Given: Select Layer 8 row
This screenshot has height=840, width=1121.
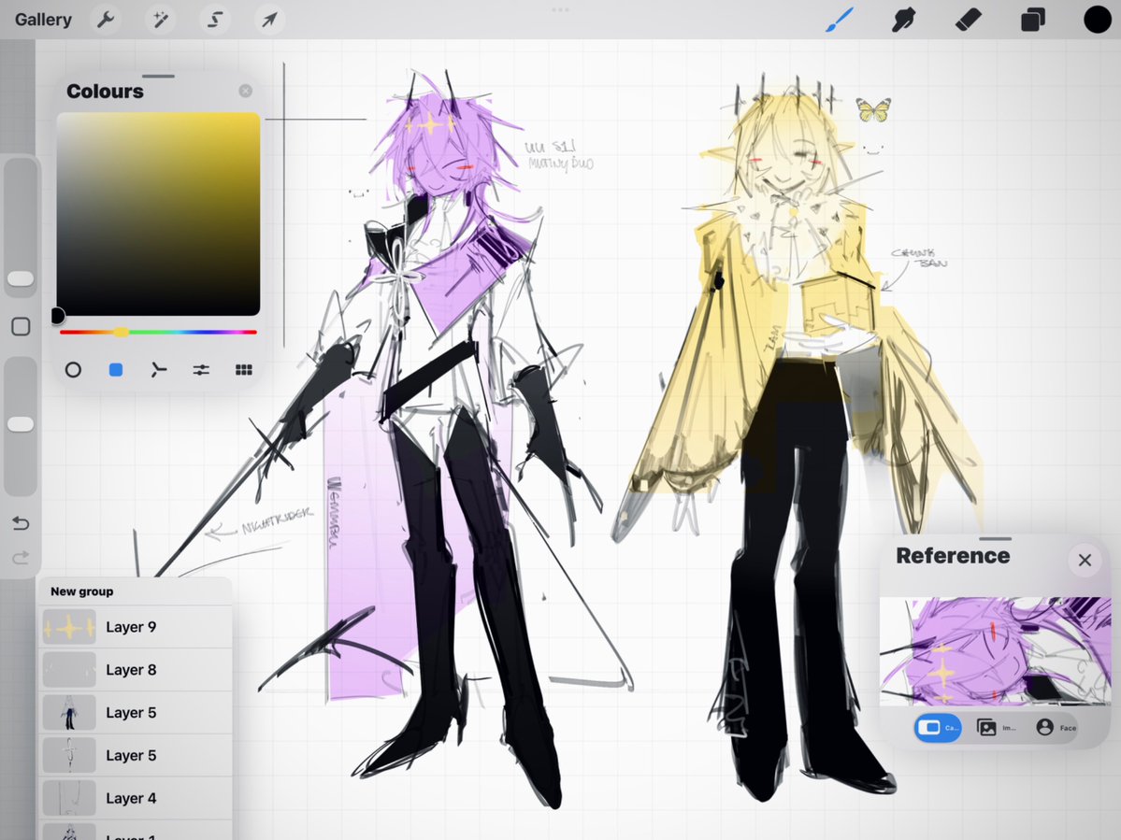Looking at the screenshot, I should click(136, 670).
